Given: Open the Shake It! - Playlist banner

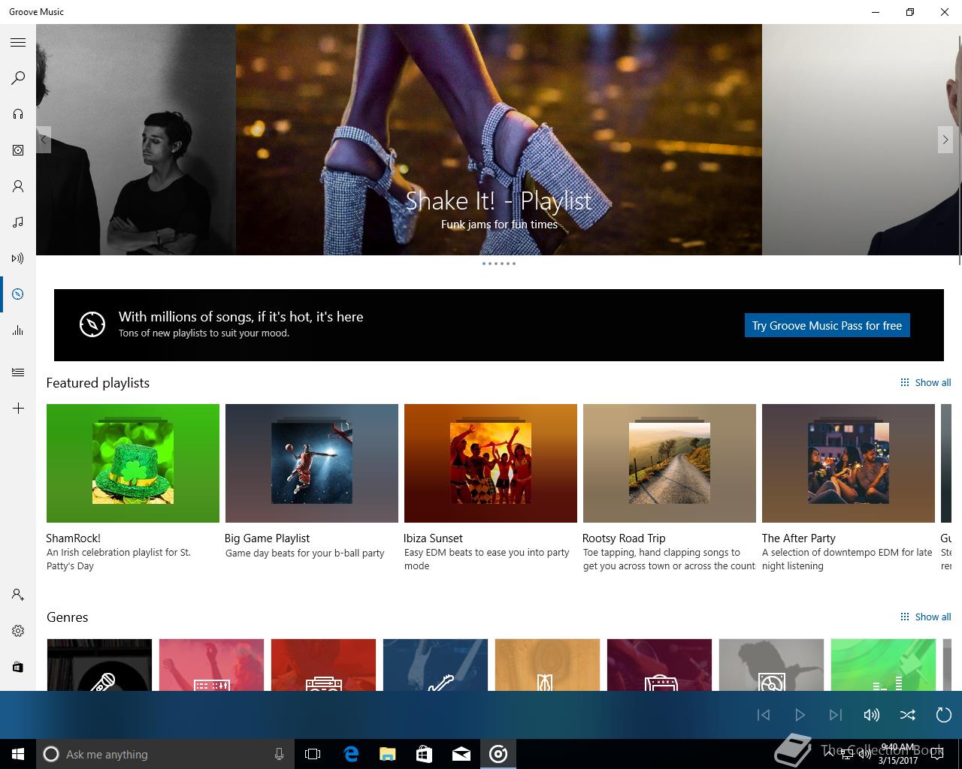Looking at the screenshot, I should click(499, 140).
